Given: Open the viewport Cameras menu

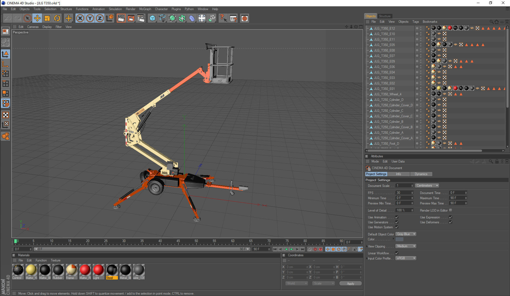Looking at the screenshot, I should [33, 27].
